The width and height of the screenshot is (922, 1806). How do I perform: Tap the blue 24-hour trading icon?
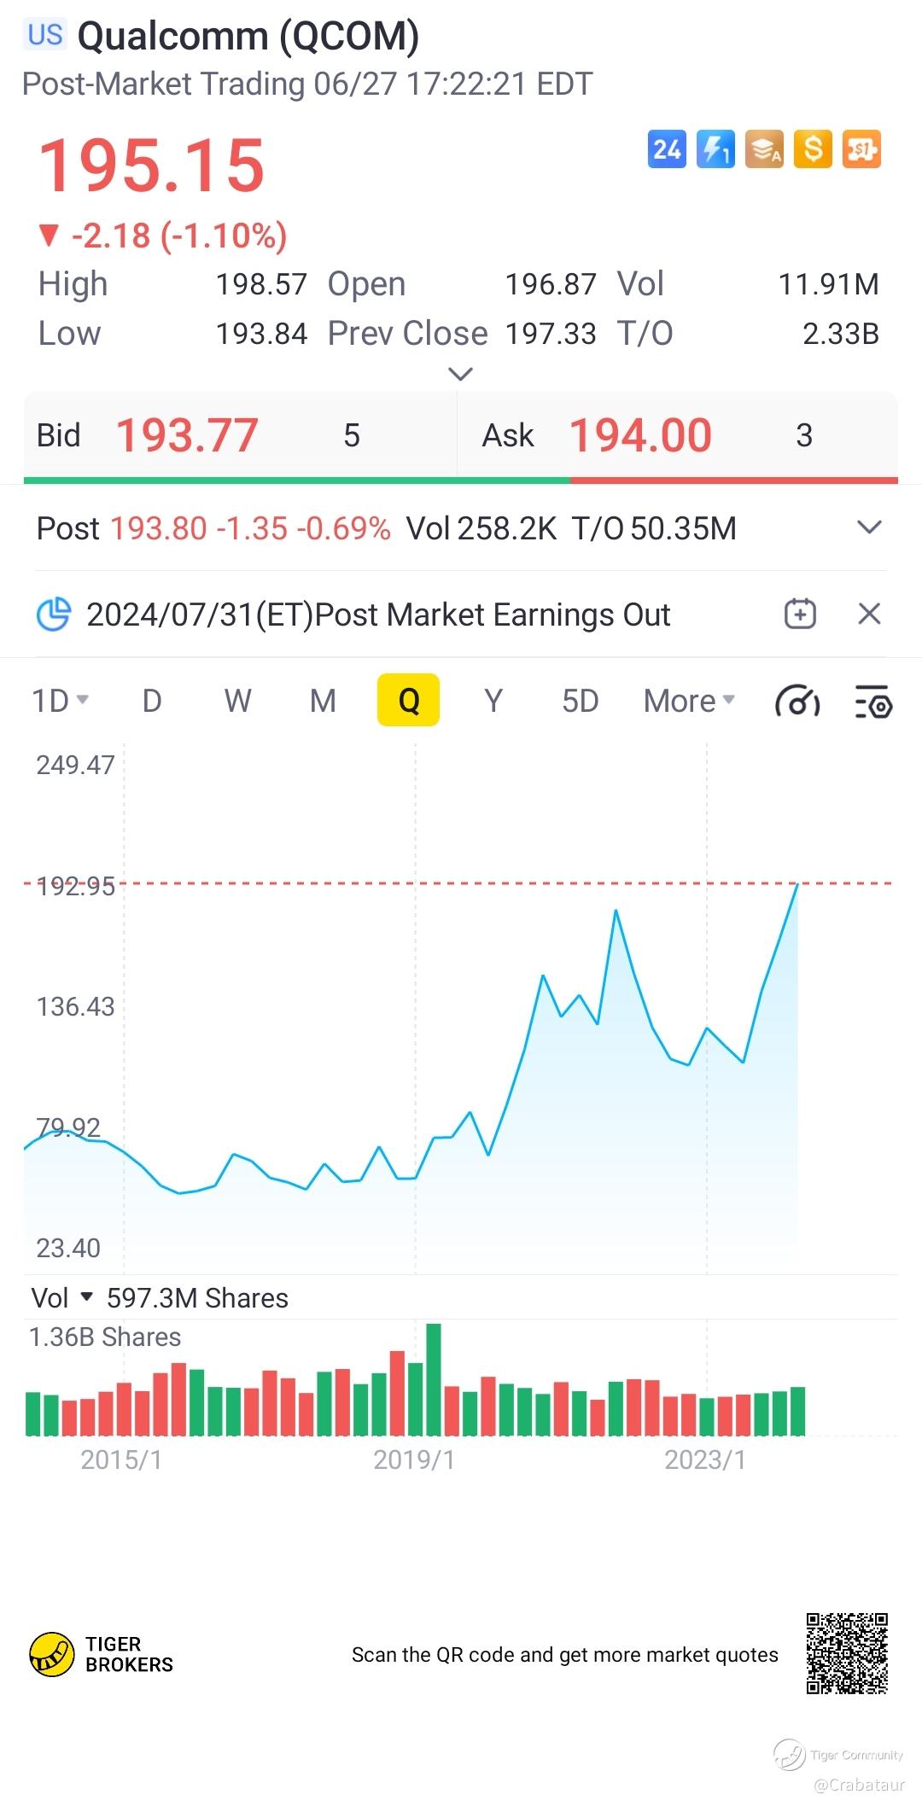(x=666, y=149)
